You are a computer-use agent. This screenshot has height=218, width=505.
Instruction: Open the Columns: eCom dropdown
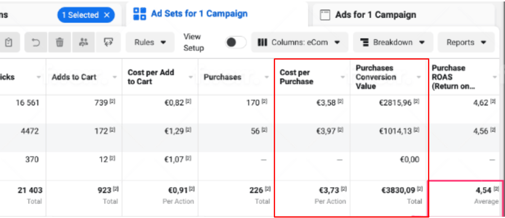[299, 42]
